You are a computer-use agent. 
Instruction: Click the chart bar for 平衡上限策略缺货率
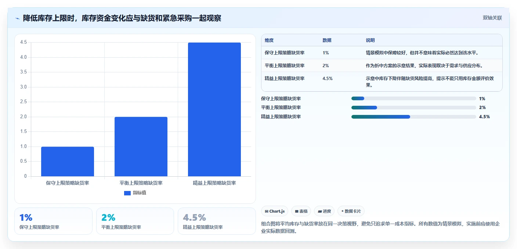[141, 147]
